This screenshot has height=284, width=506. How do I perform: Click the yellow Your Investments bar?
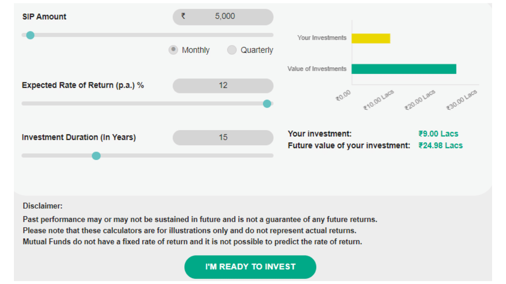371,38
